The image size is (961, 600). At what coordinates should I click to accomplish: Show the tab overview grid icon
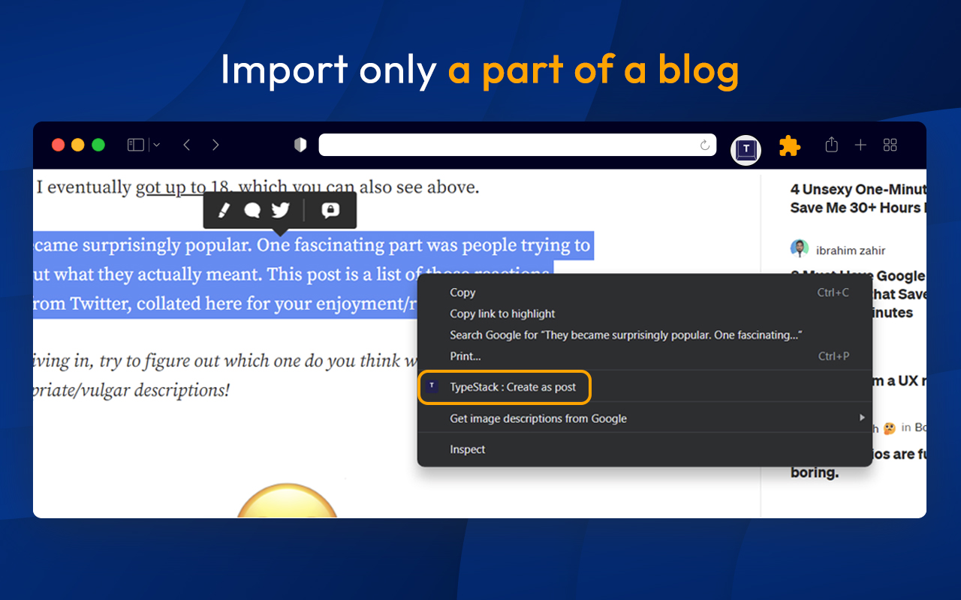tap(890, 145)
